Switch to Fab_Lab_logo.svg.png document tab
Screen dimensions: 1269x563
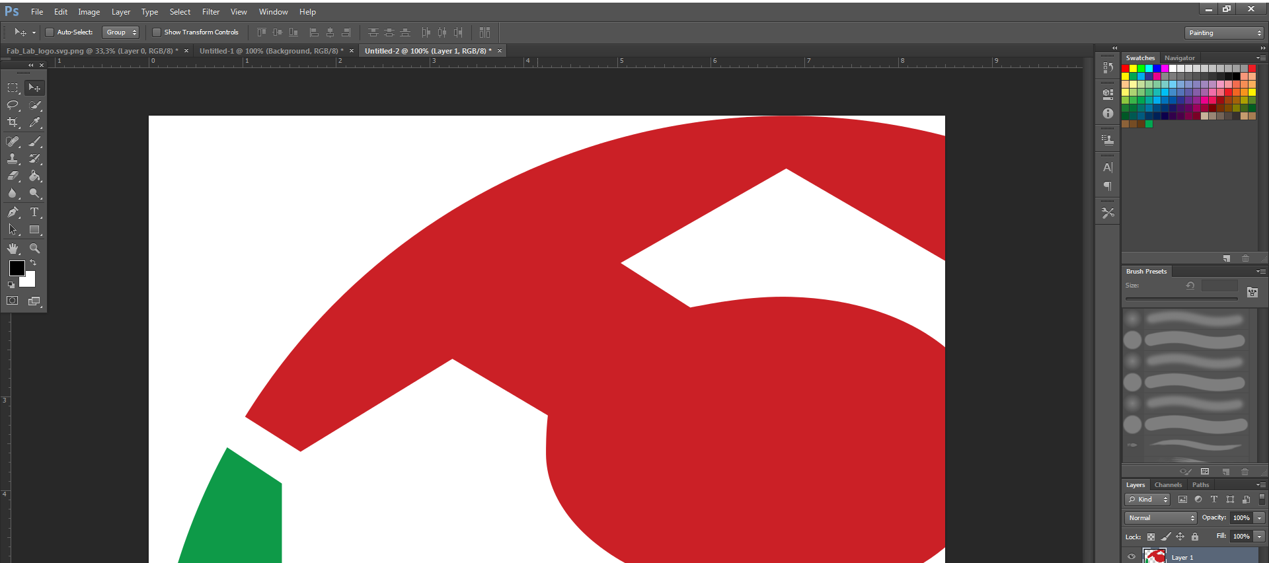click(x=93, y=51)
